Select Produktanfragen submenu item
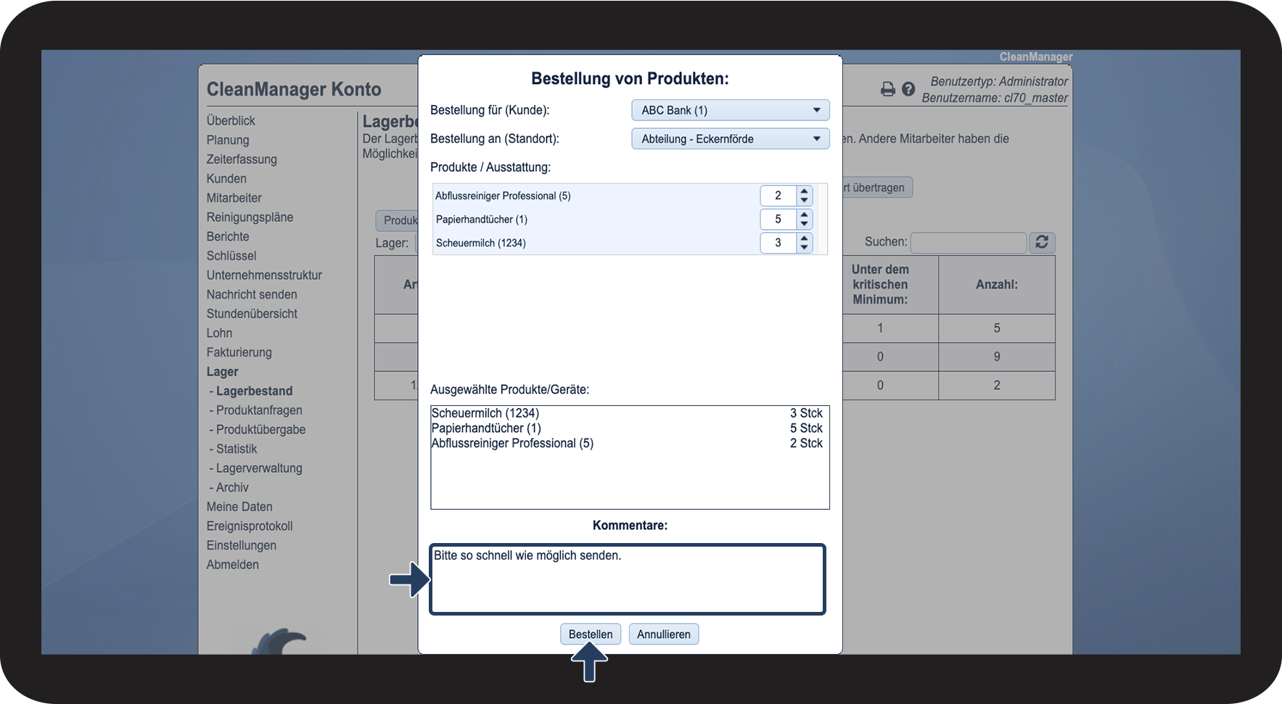Image resolution: width=1282 pixels, height=704 pixels. 259,410
